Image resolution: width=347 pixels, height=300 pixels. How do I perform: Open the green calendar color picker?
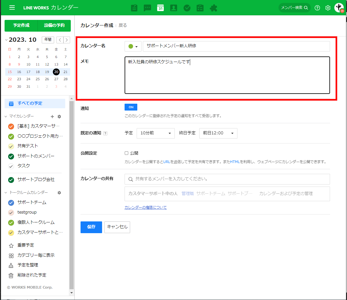point(133,46)
